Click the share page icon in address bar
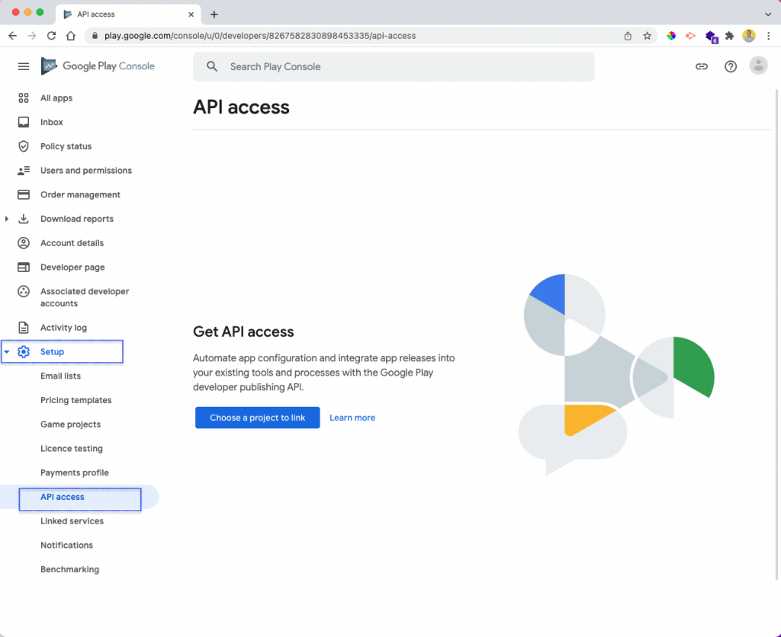This screenshot has height=637, width=781. click(x=628, y=36)
